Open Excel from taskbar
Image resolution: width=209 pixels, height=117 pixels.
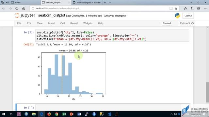64,114
